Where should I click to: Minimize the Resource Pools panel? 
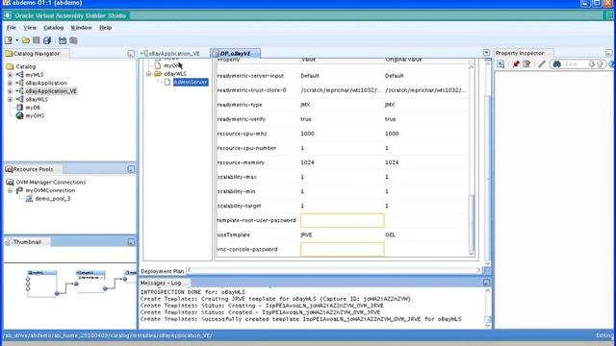(x=131, y=169)
